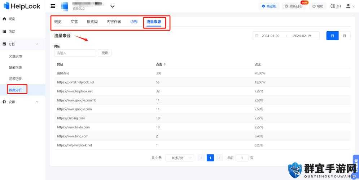Switch to the 搜索词 tab

pyautogui.click(x=92, y=22)
